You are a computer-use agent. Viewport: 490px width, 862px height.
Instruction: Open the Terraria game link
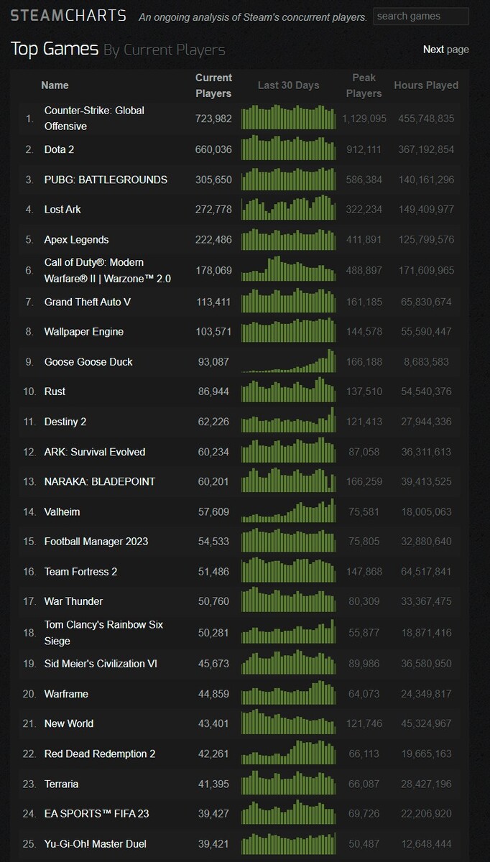pyautogui.click(x=61, y=784)
